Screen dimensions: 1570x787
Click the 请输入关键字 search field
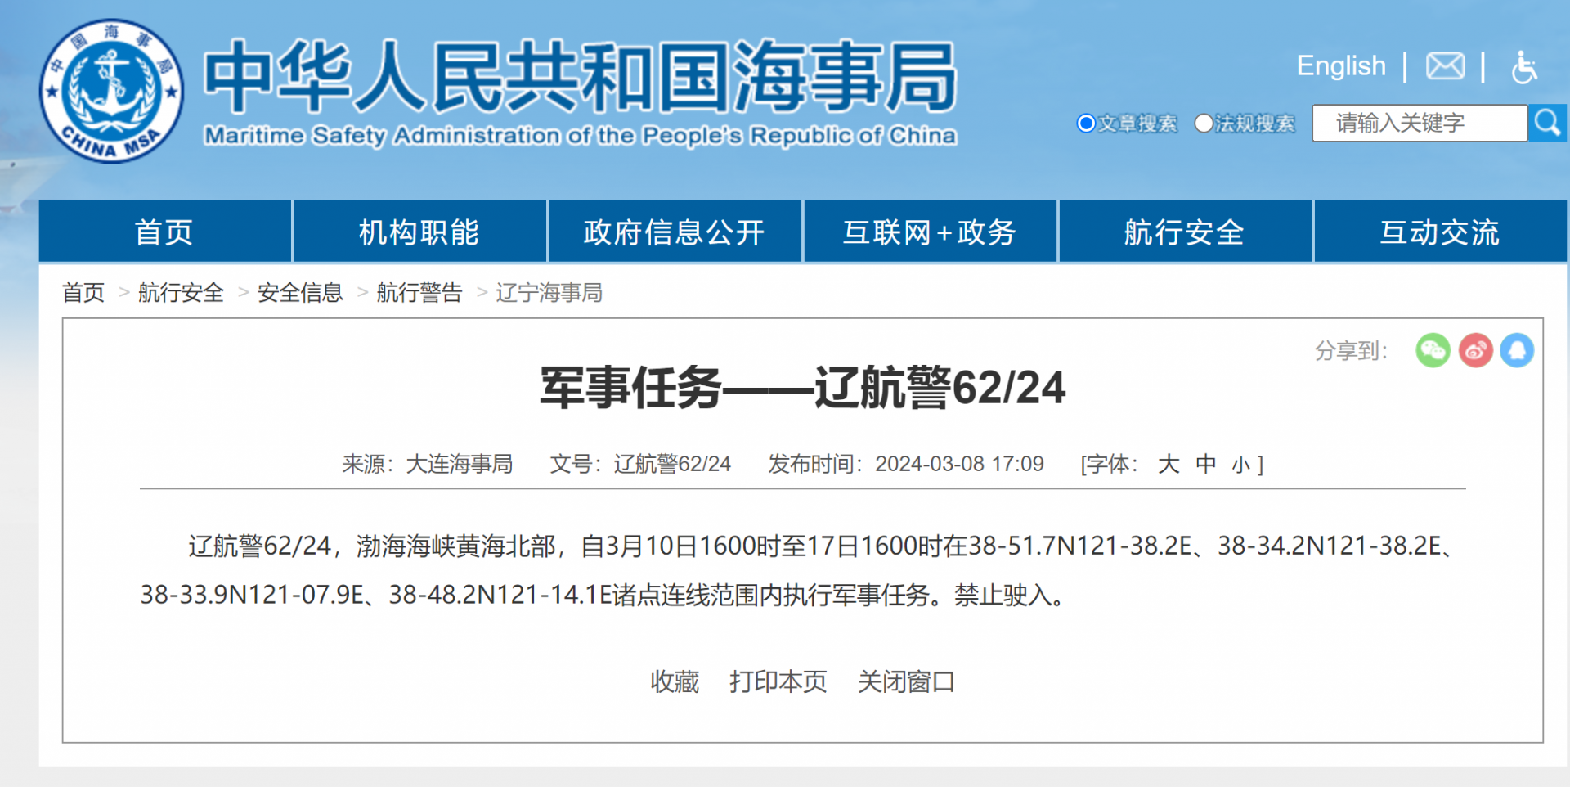[x=1419, y=124]
